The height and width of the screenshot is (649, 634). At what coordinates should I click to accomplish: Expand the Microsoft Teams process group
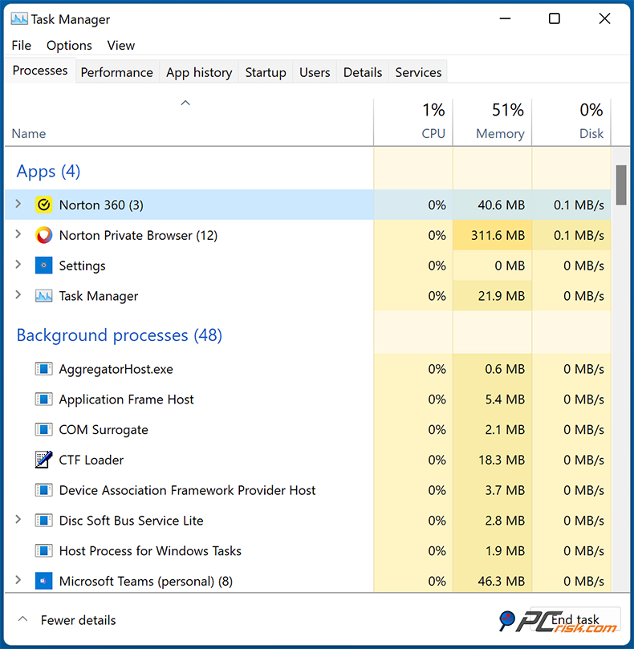pyautogui.click(x=18, y=581)
